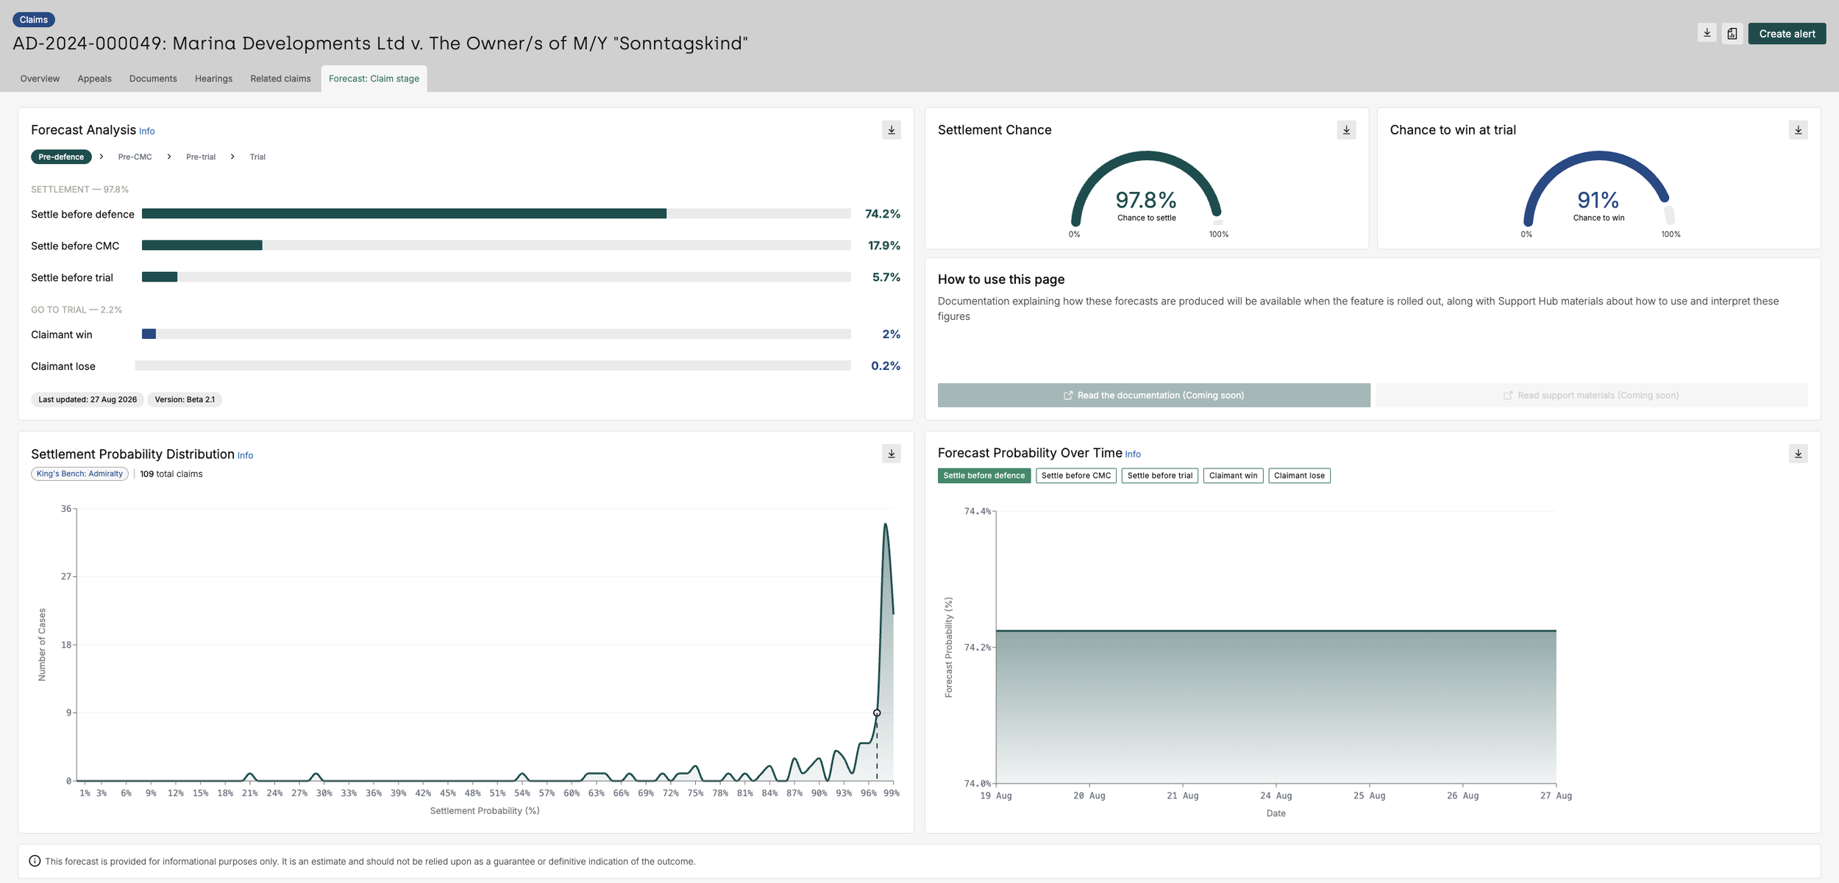Open the report icon next to Create alert

click(1732, 34)
